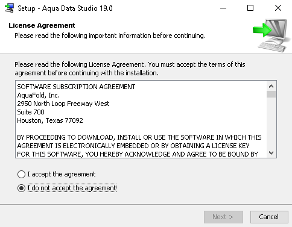Click the "License Agreement" page heading

point(42,25)
